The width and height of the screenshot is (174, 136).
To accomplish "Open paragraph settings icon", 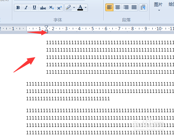I will [x=143, y=7].
